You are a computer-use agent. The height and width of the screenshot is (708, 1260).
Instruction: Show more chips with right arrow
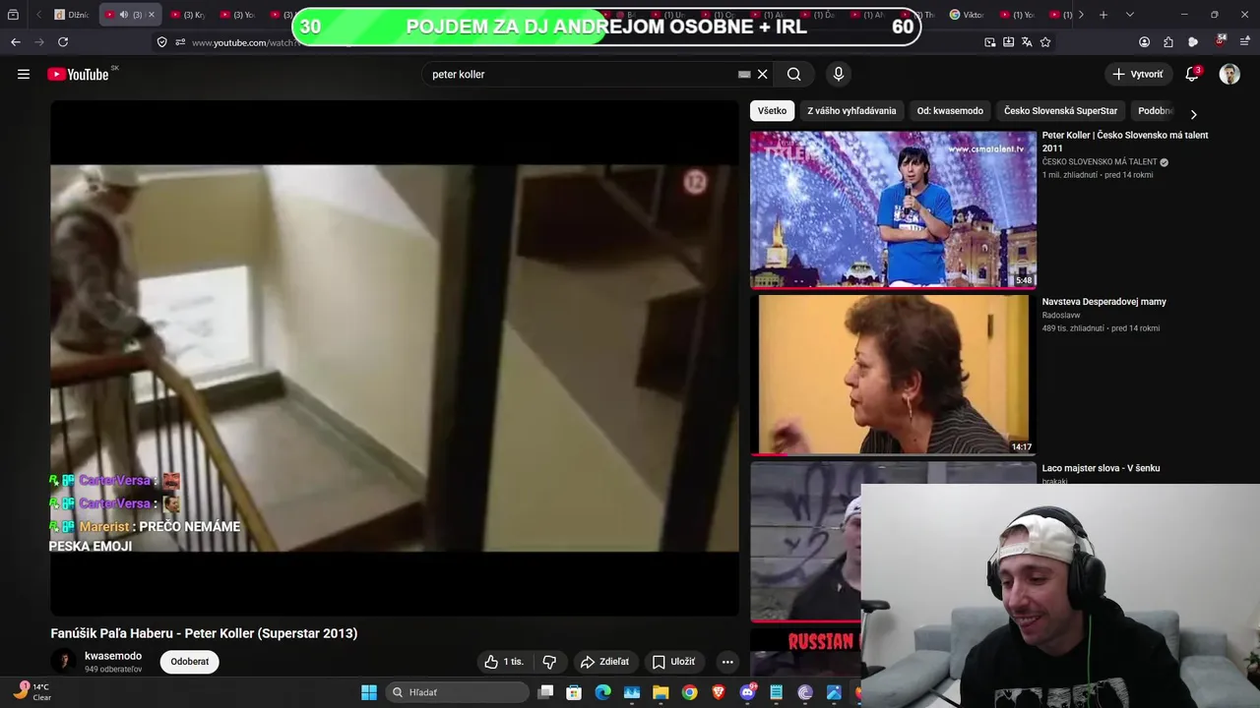click(x=1194, y=114)
